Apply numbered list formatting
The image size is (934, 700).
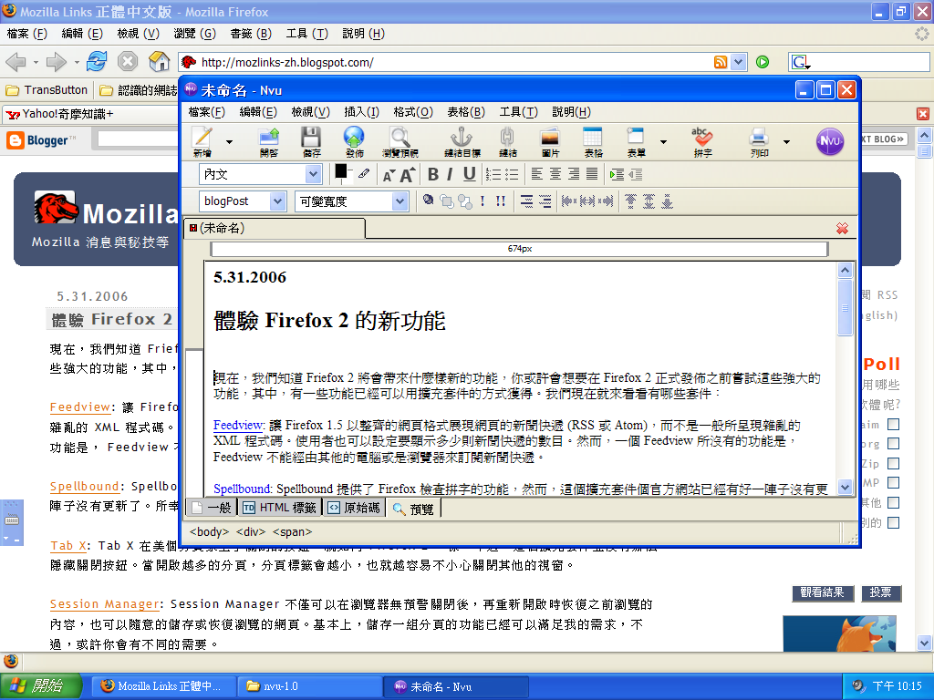click(x=493, y=174)
